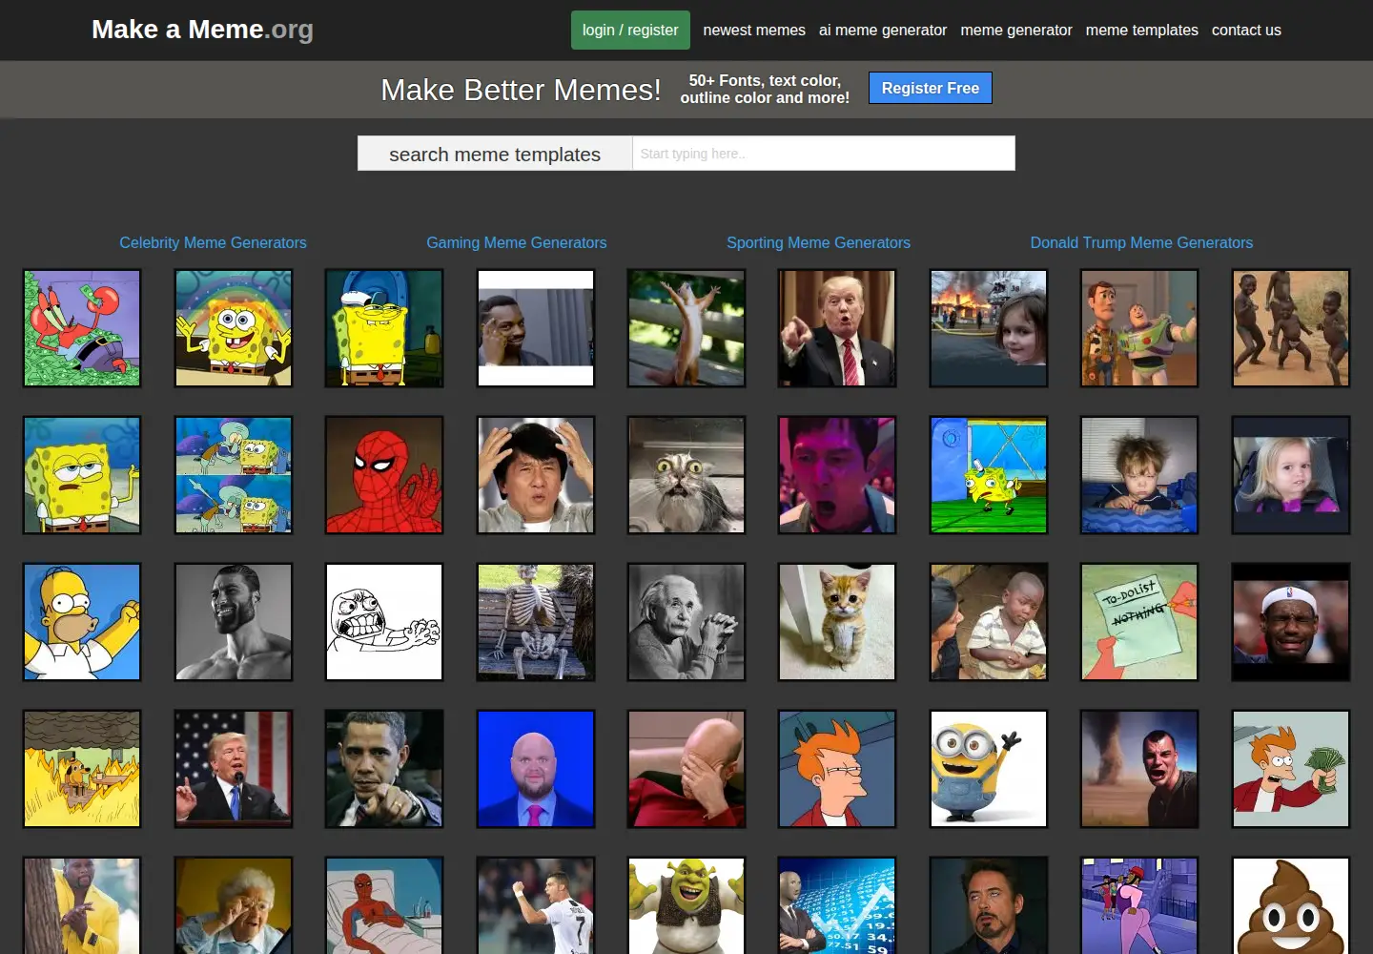Open Celebrity Meme Generators category
1373x954 pixels.
pyautogui.click(x=213, y=242)
